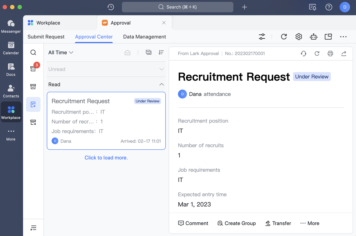The width and height of the screenshot is (356, 236).
Task: Print the Recruitment Request
Action: pyautogui.click(x=330, y=53)
